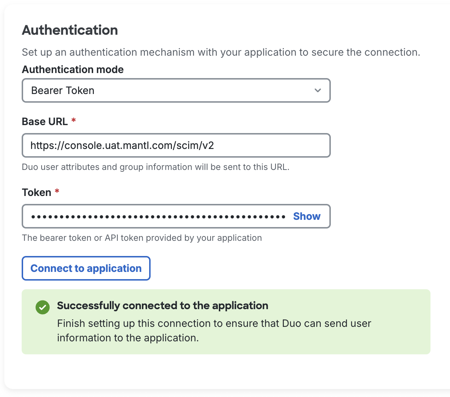
Task: Click the Successfully connected to the application title
Action: click(x=163, y=306)
